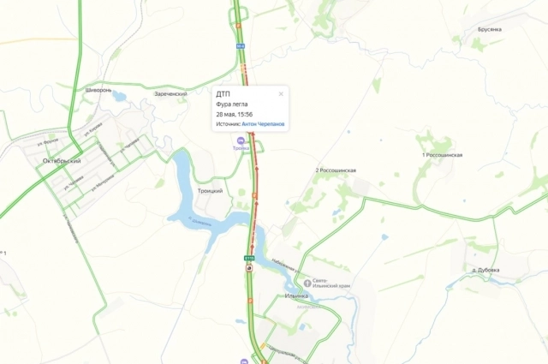Image resolution: width=548 pixels, height=364 pixels.
Task: Select the E115 green route shield
Action: 249,258
